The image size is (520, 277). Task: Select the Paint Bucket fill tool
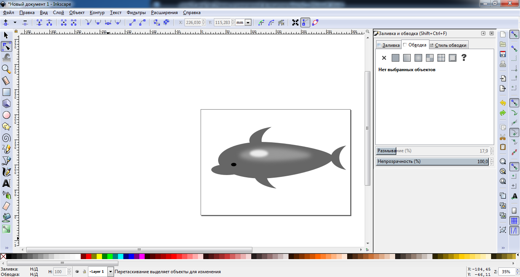(x=6, y=218)
